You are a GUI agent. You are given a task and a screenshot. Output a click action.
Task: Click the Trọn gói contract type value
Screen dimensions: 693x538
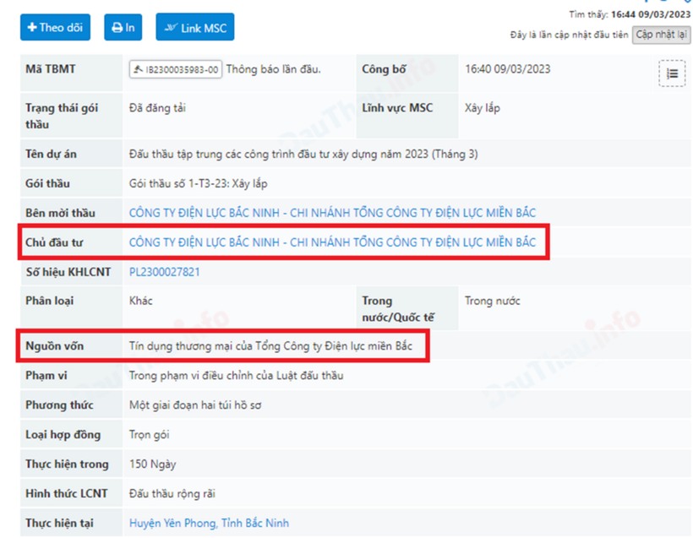[x=149, y=434]
